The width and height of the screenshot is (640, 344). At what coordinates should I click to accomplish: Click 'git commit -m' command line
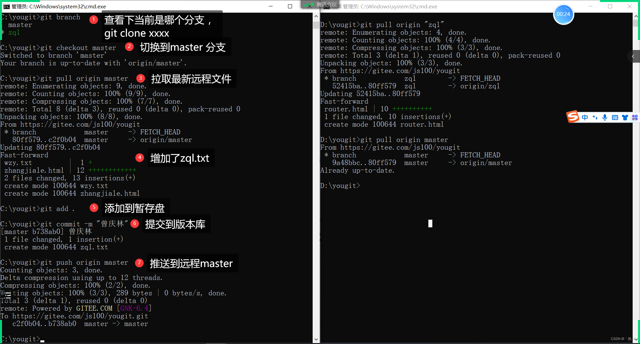65,224
